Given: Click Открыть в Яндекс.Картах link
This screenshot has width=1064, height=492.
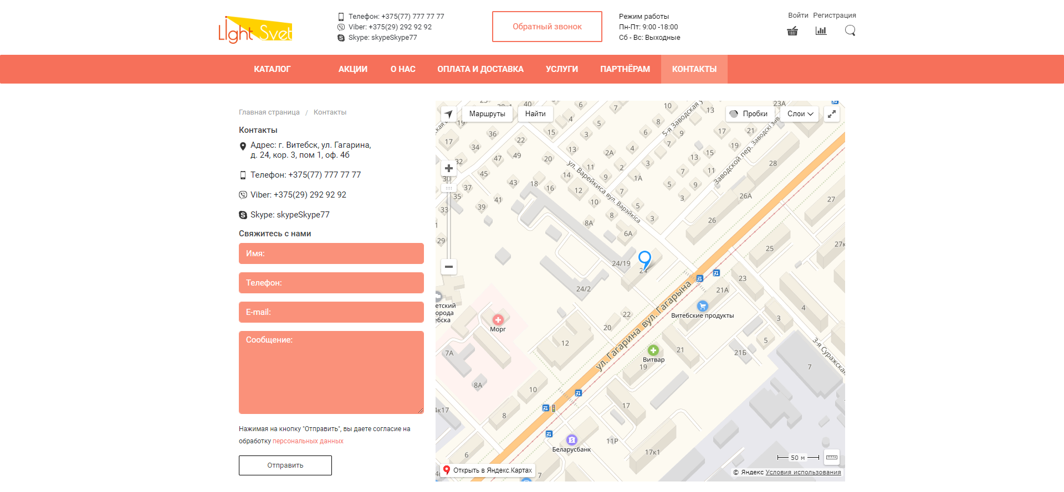Looking at the screenshot, I should click(488, 470).
